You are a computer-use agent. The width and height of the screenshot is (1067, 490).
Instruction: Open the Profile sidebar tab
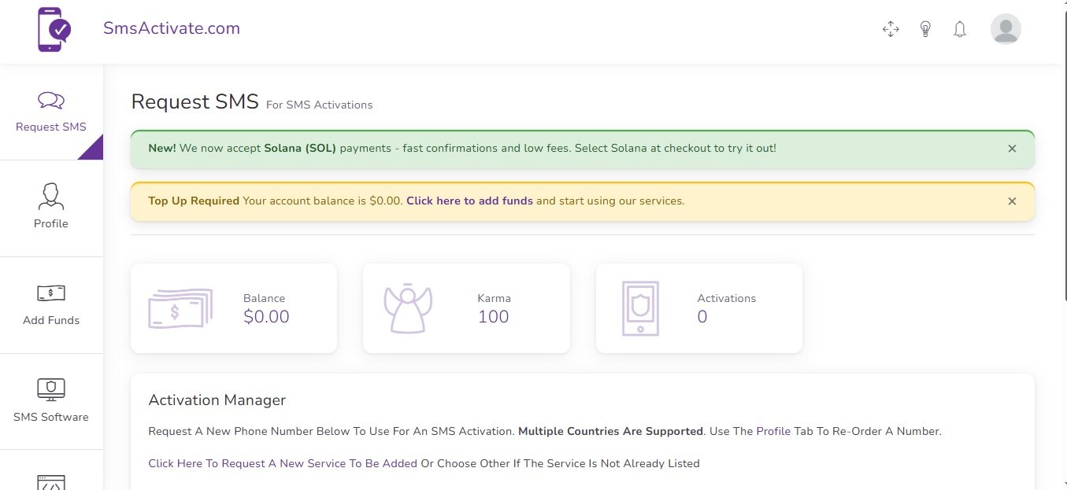[x=51, y=208]
